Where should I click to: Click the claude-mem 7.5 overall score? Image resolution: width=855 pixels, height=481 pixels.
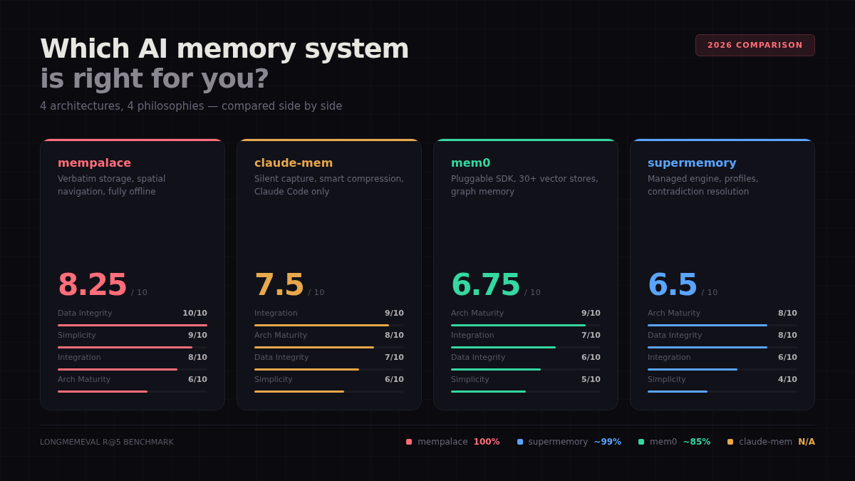coord(279,285)
